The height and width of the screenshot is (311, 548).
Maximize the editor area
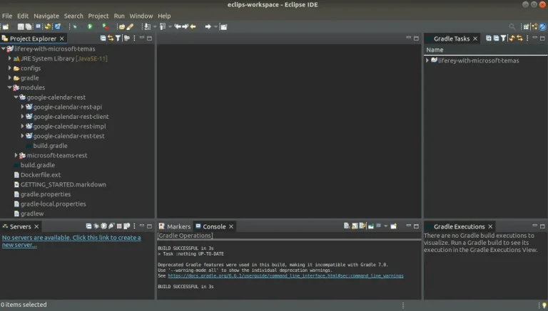coord(416,38)
